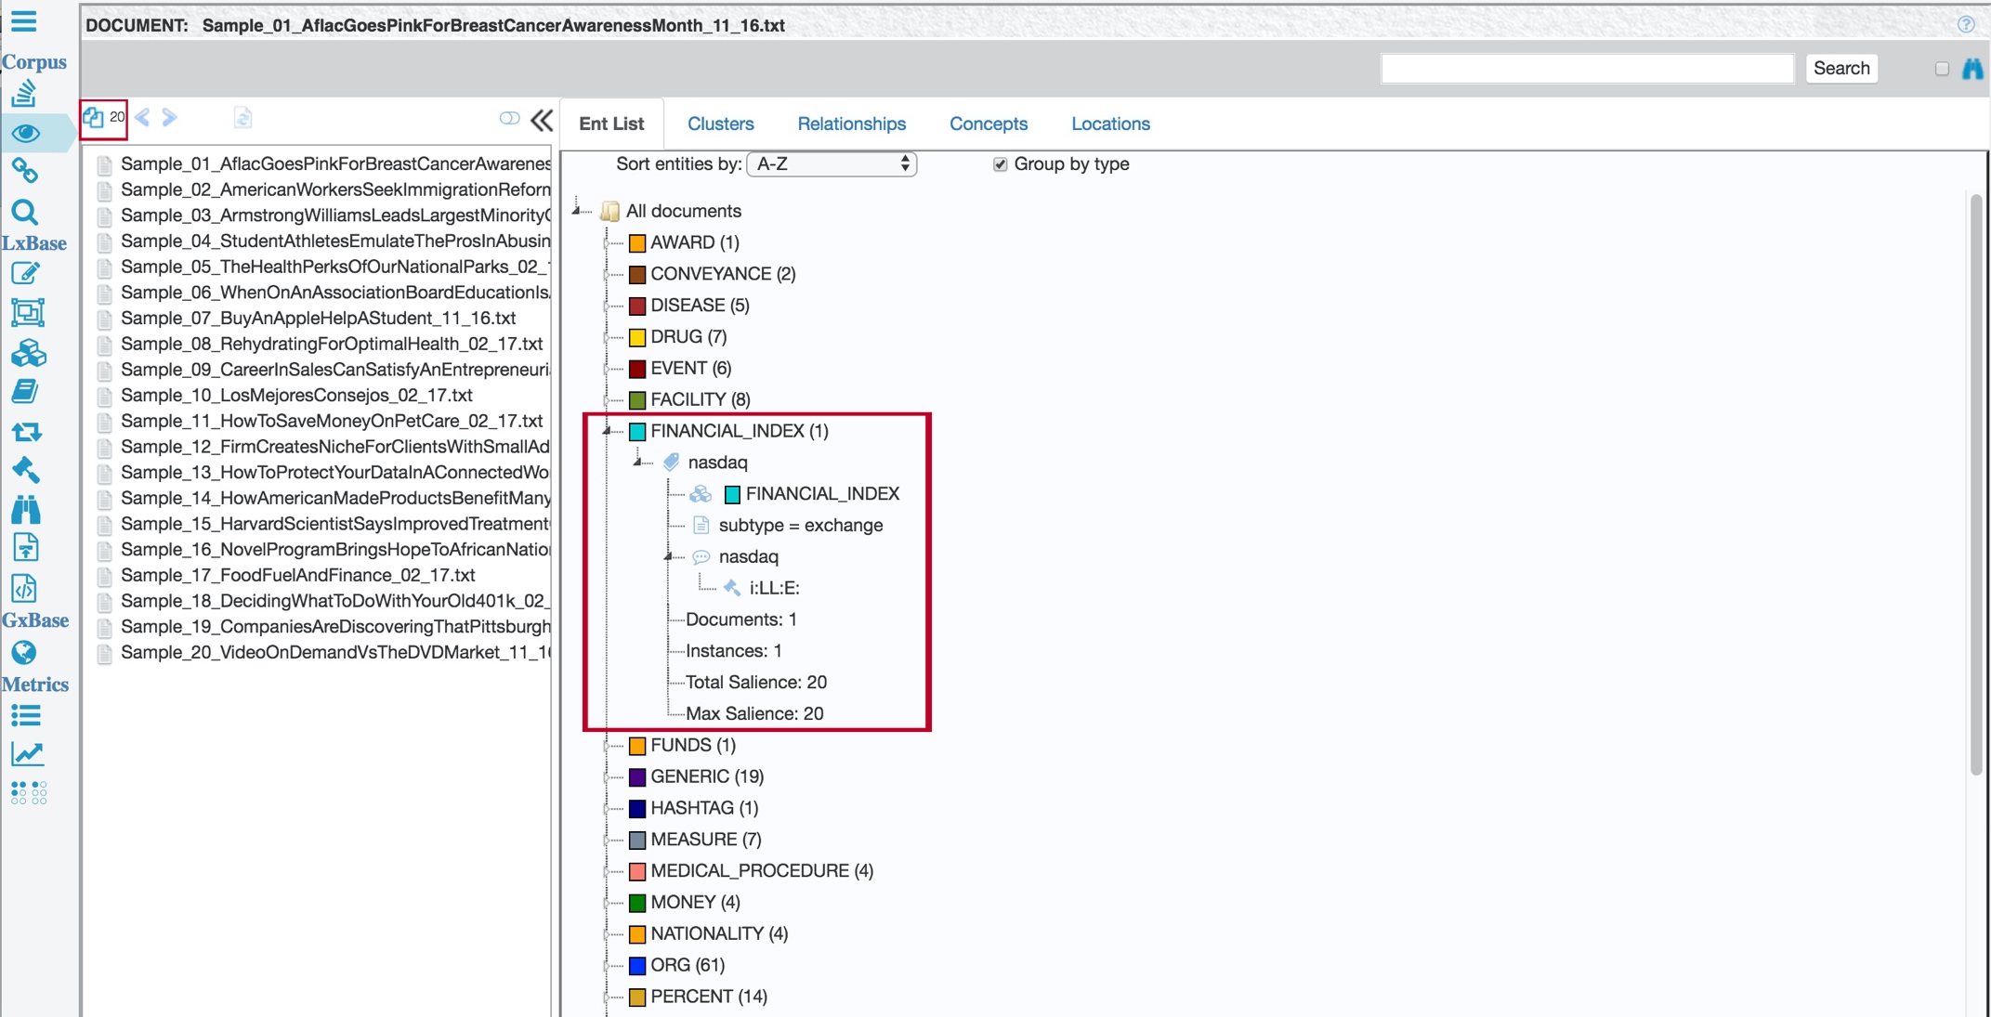The height and width of the screenshot is (1017, 1991).
Task: Collapse the FINANCIAL_INDEX tree node
Action: click(609, 431)
